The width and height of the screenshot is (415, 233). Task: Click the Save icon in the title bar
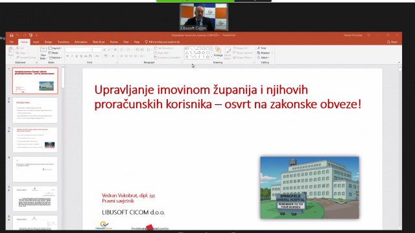12,35
